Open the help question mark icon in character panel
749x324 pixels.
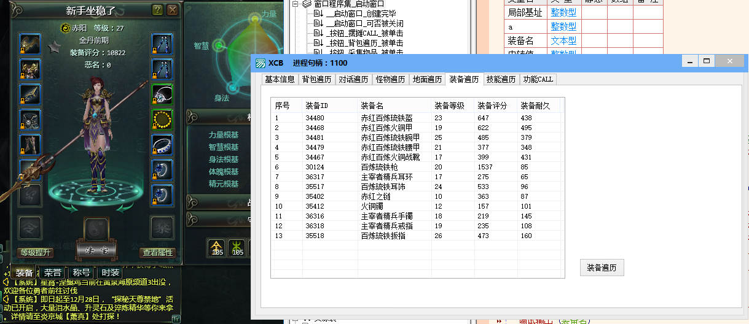(157, 10)
